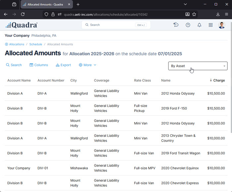Open the apps grid menu

pyautogui.click(x=210, y=25)
